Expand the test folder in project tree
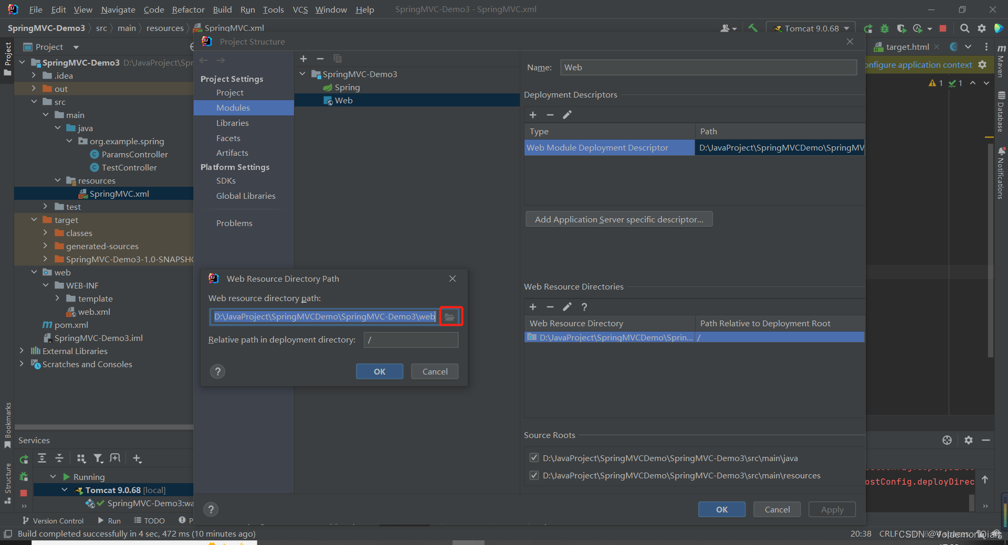1008x545 pixels. pos(46,207)
